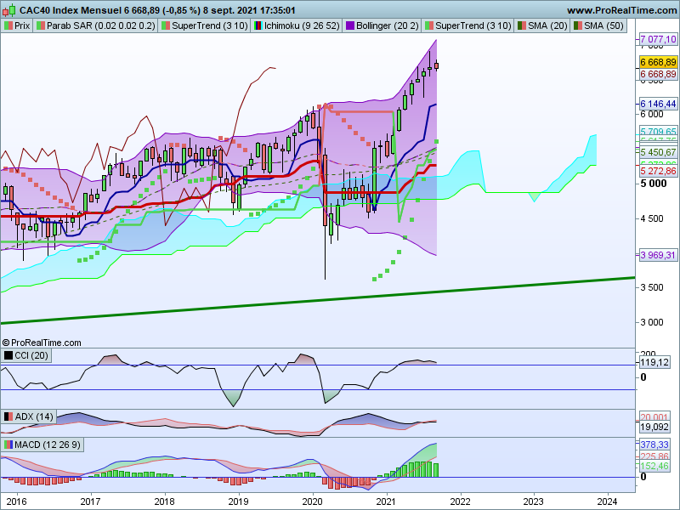680x510 pixels.
Task: Click the 19,092 ADX value label
Action: [654, 427]
